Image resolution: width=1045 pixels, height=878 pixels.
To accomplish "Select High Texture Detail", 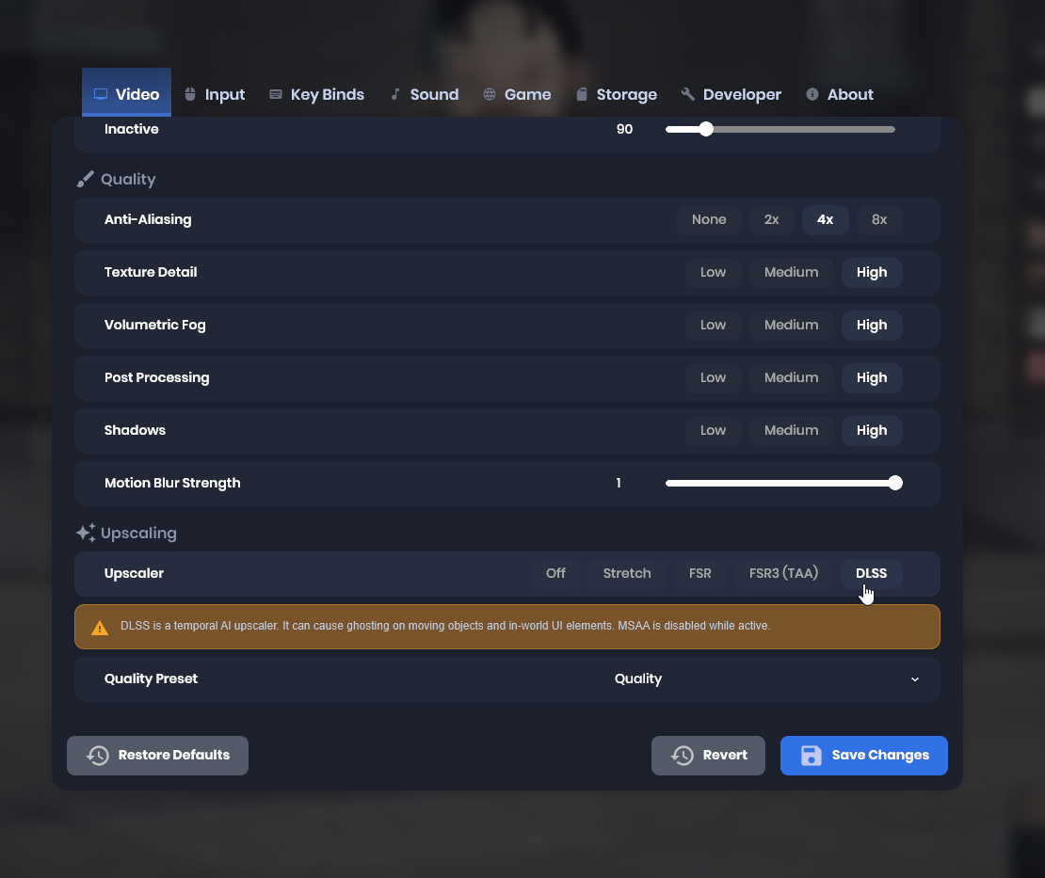I will [x=872, y=273].
